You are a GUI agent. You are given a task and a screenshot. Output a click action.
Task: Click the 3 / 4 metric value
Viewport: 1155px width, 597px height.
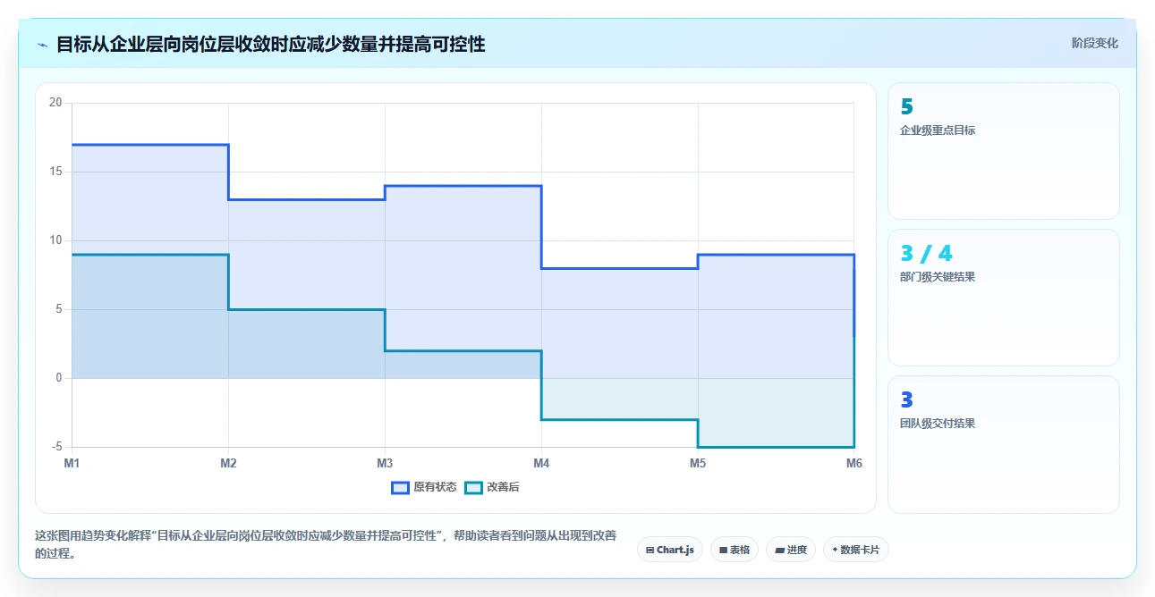pyautogui.click(x=926, y=254)
